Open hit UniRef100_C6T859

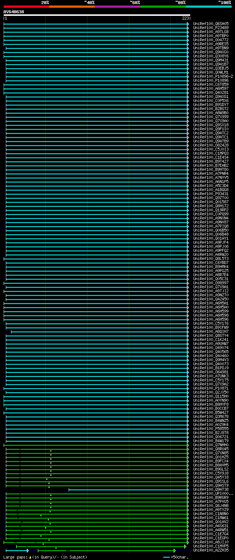[x=211, y=84]
